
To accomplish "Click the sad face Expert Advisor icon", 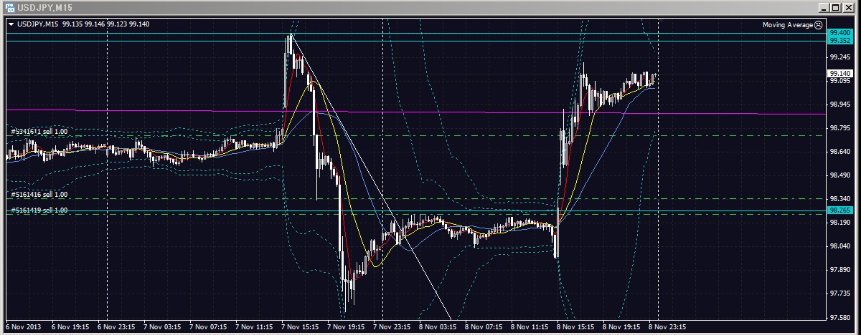I will pyautogui.click(x=819, y=25).
